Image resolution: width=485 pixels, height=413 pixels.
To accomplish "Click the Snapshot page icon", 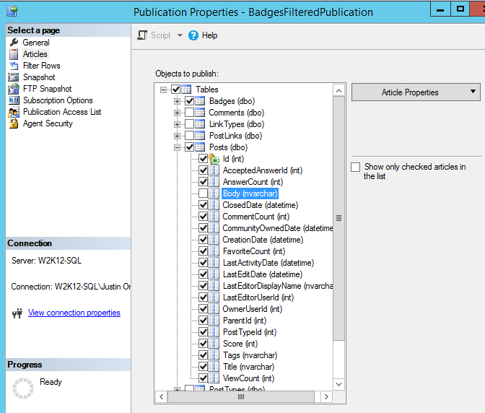I will tap(14, 77).
